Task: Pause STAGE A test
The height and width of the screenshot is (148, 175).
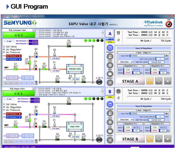Action: coord(158,81)
